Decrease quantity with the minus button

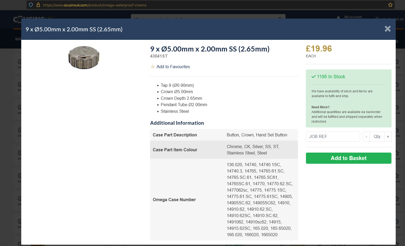coord(366,137)
